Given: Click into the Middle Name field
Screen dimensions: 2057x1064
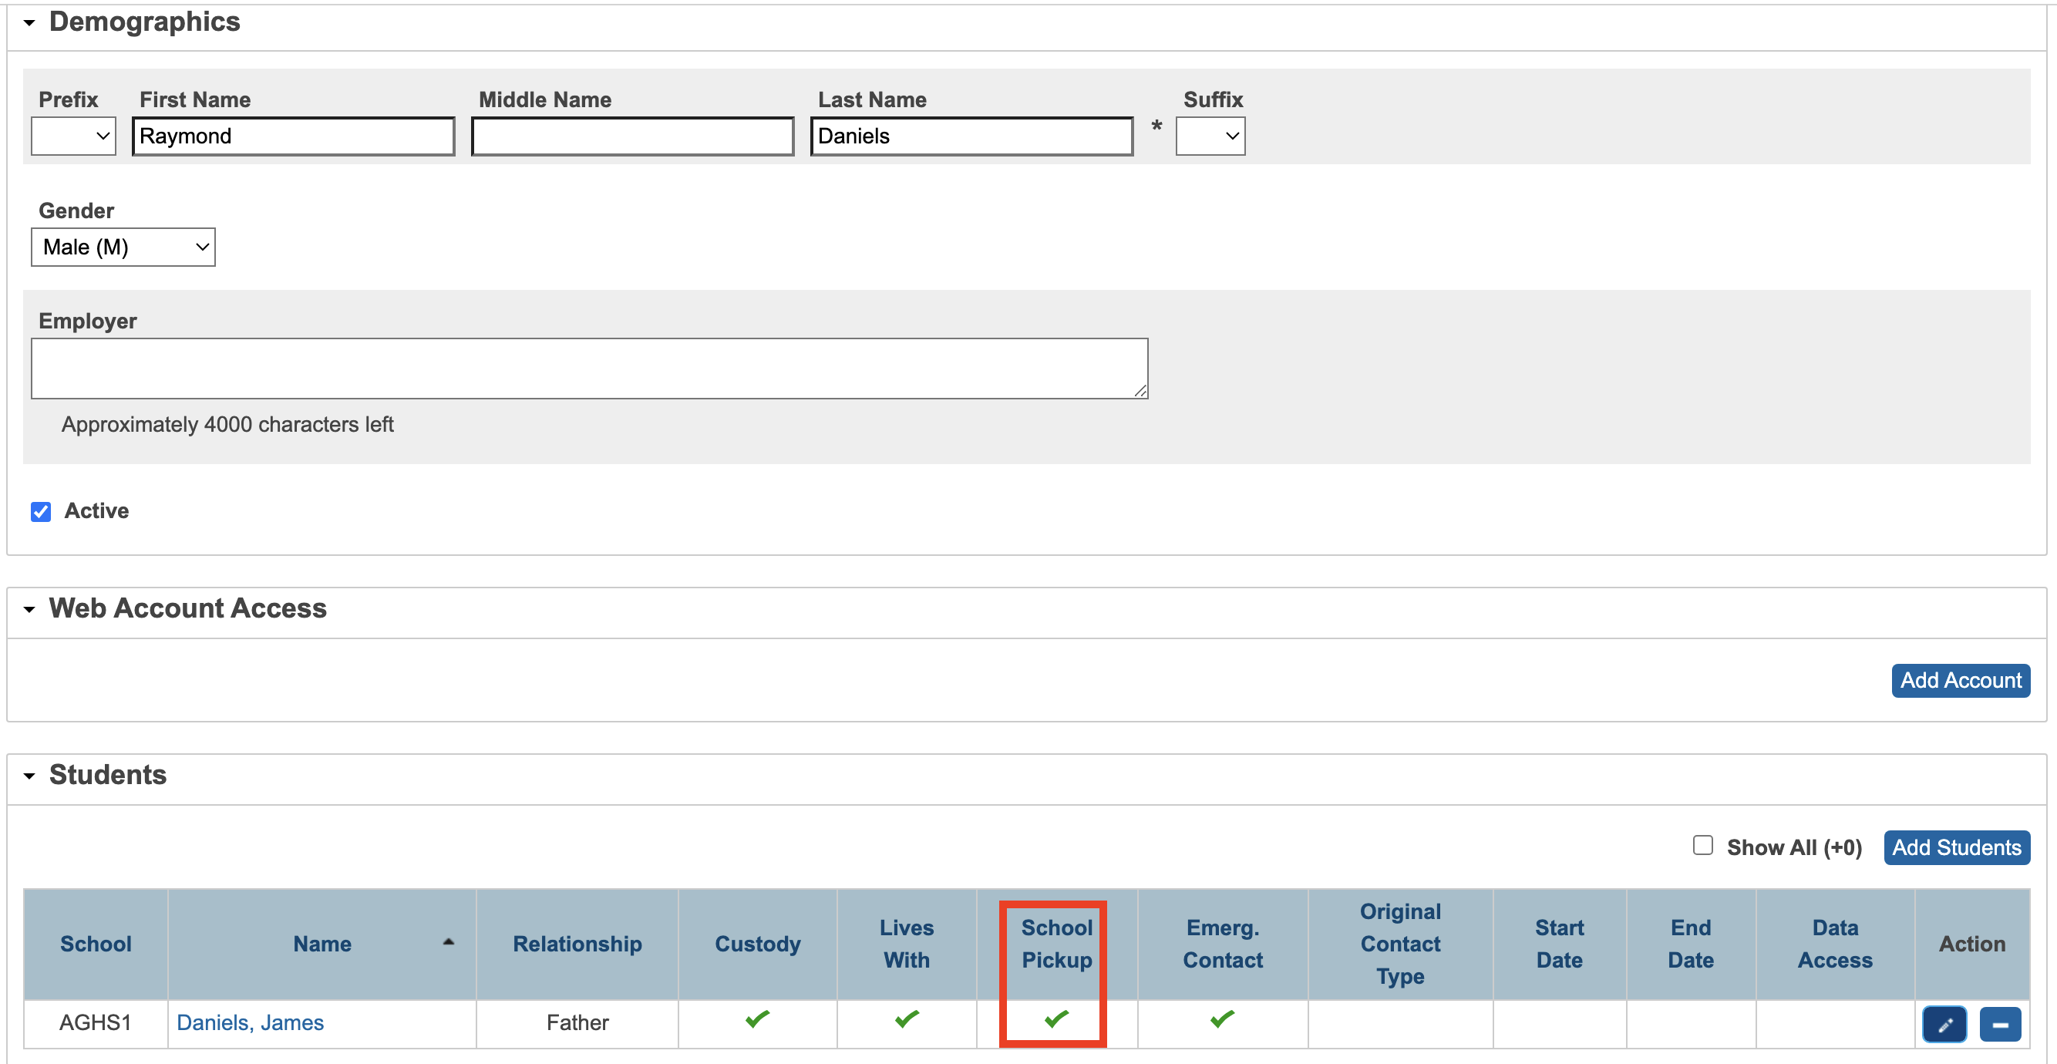Looking at the screenshot, I should [632, 136].
